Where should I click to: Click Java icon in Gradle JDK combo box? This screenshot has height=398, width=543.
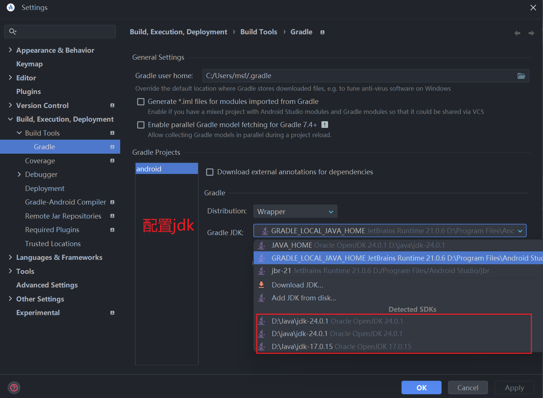[265, 231]
